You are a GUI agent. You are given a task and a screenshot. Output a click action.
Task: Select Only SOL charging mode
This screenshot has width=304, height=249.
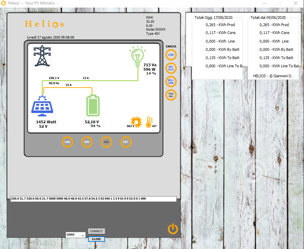(x=171, y=95)
